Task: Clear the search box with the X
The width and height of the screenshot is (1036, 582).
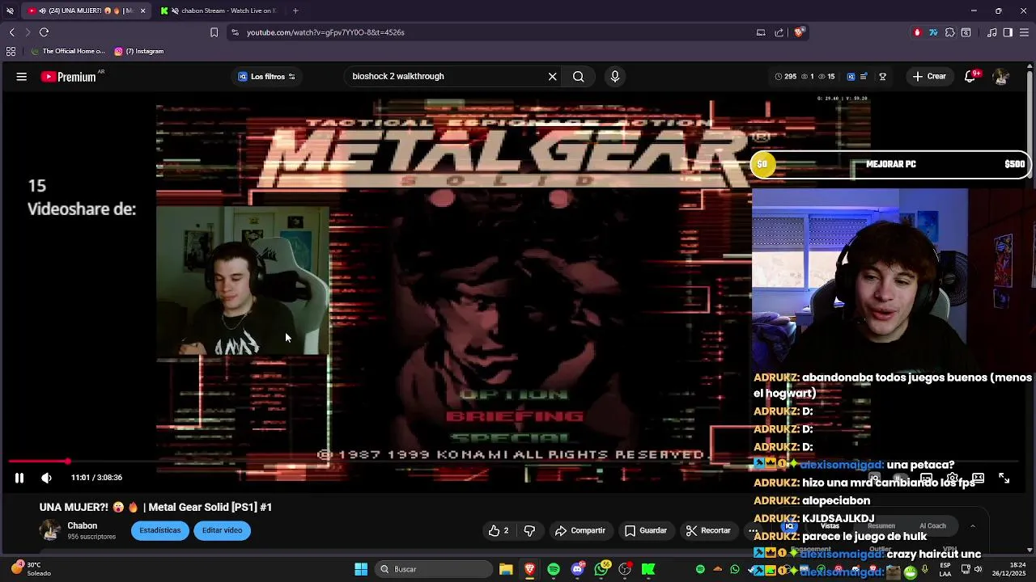Action: [x=552, y=77]
